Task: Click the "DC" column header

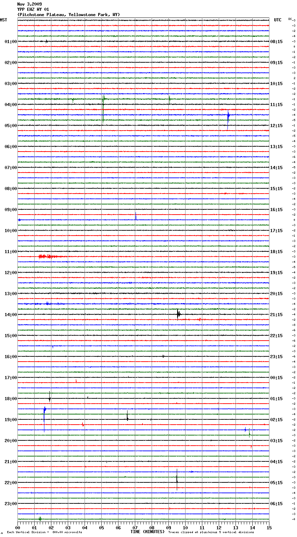Action: (x=290, y=19)
